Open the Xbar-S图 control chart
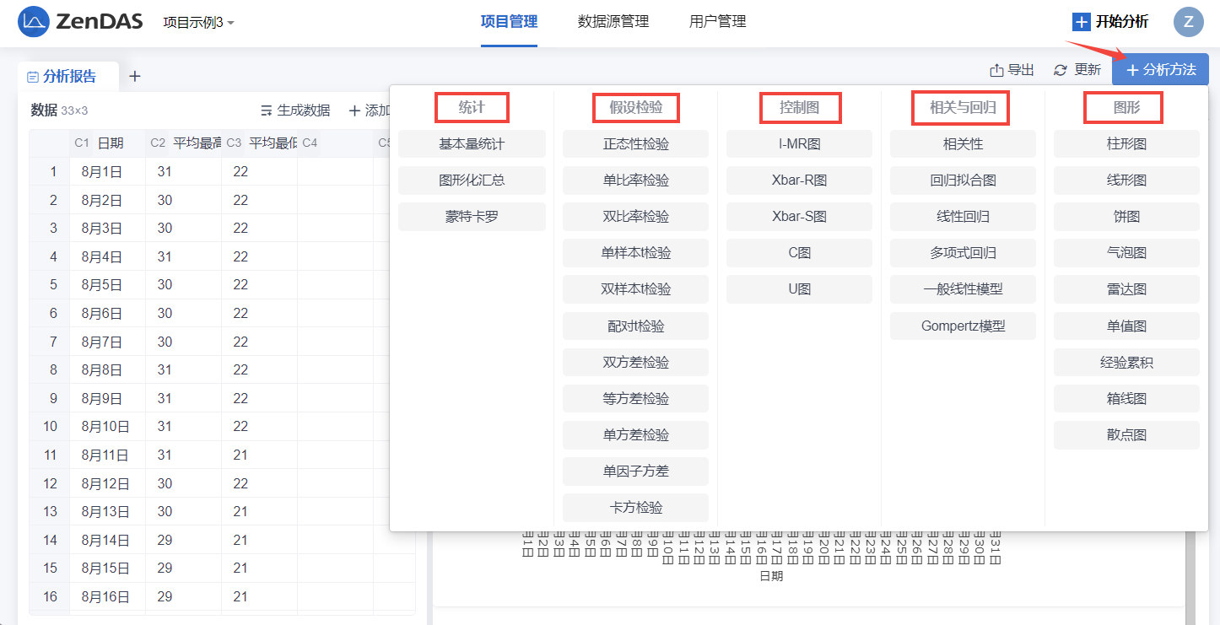Viewport: 1220px width, 625px height. click(799, 217)
